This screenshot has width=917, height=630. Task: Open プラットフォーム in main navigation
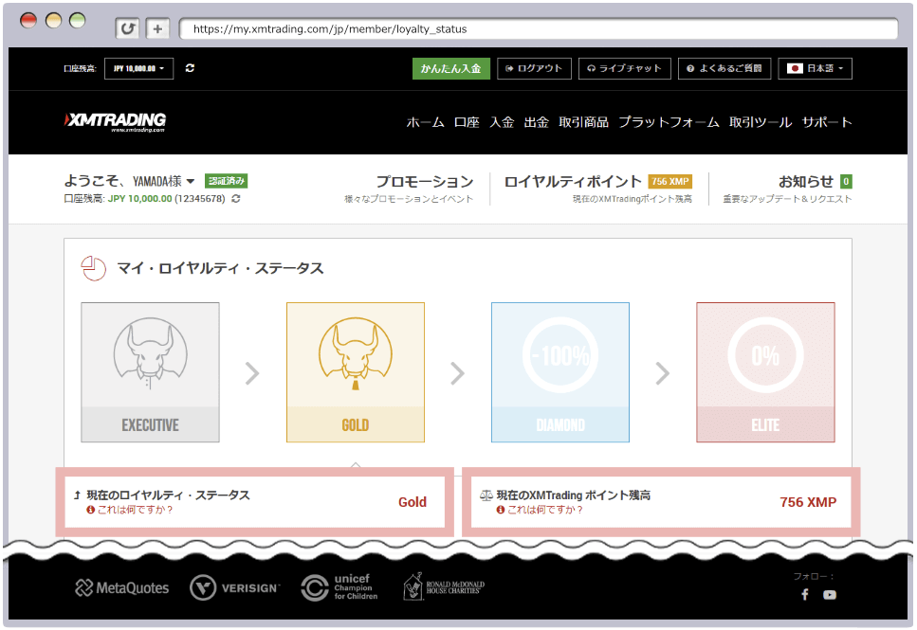(669, 122)
